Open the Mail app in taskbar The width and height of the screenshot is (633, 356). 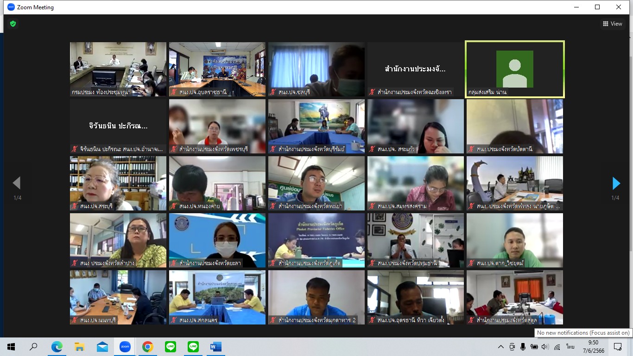click(x=102, y=347)
